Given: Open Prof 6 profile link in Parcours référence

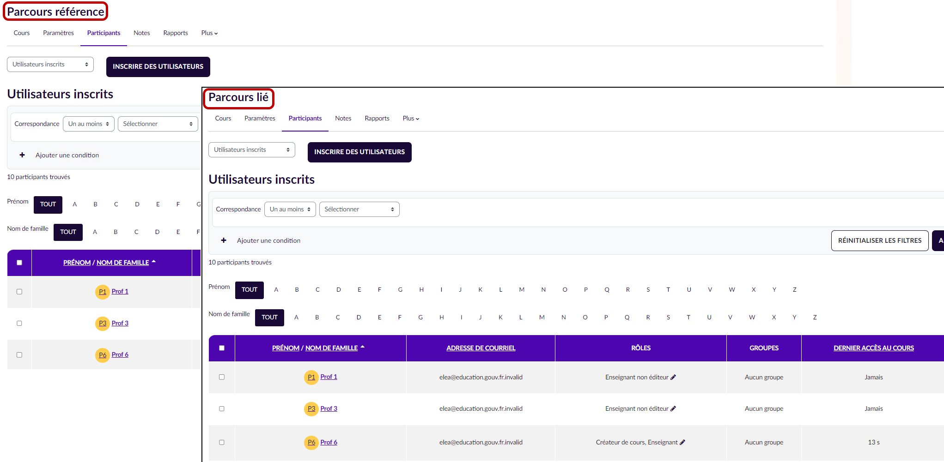Looking at the screenshot, I should 120,354.
